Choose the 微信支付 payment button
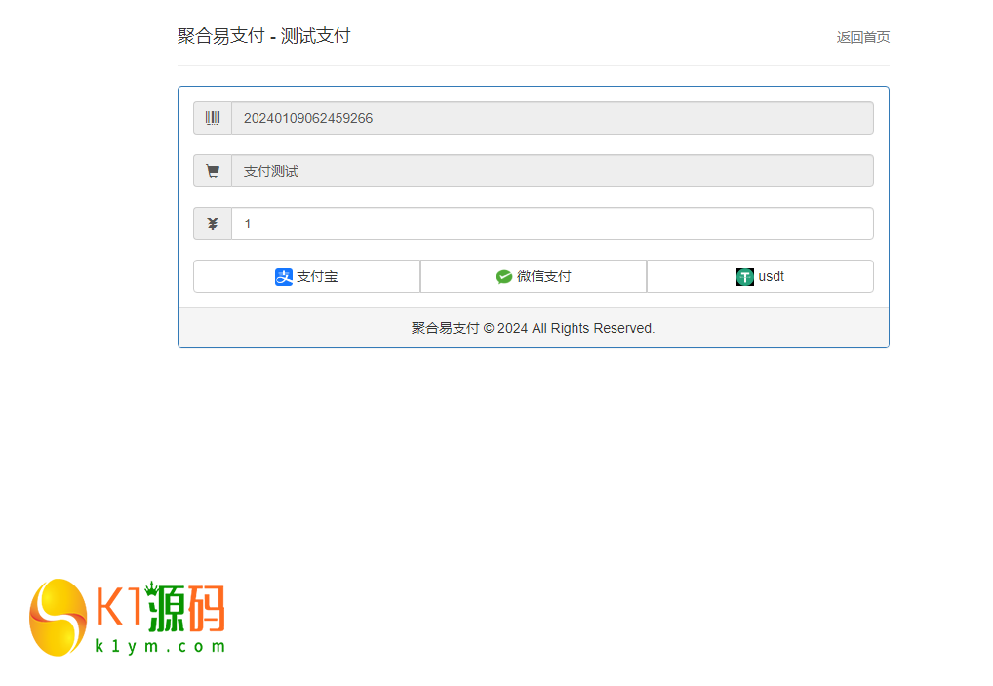Screen dimensions: 993x686 pos(534,276)
